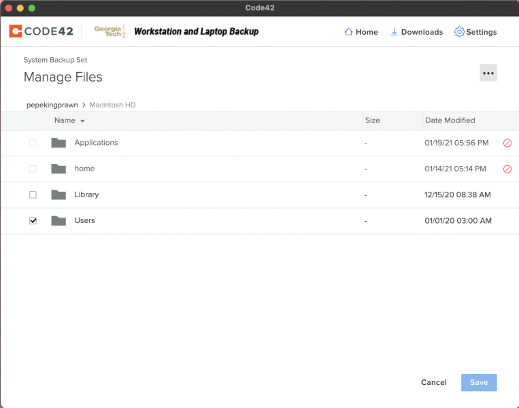Navigate to pepekingprawn in breadcrumb
This screenshot has width=519, height=408.
click(x=52, y=105)
